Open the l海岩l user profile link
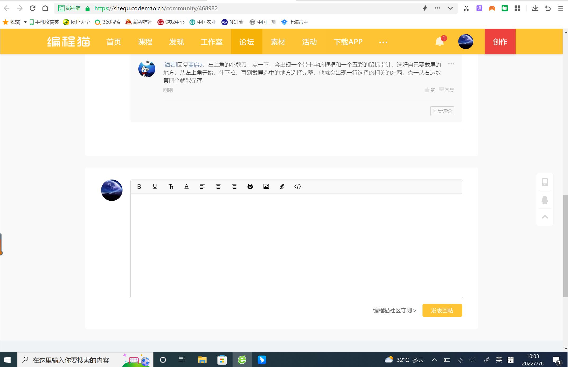This screenshot has height=367, width=568. click(170, 65)
